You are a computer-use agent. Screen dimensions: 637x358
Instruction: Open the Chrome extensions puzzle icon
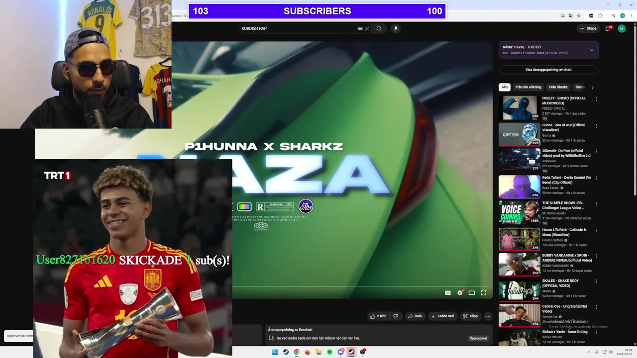[600, 15]
